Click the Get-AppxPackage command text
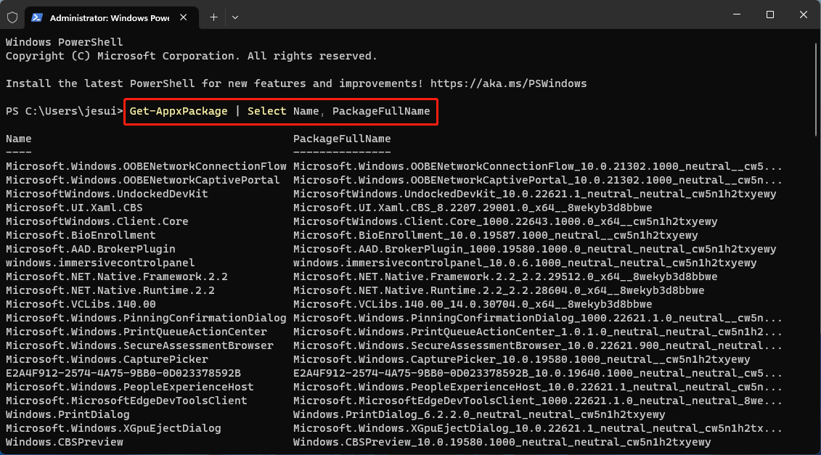 pyautogui.click(x=179, y=111)
